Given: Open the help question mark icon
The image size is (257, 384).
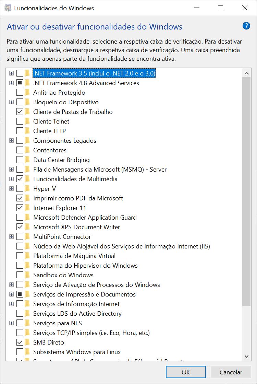Looking at the screenshot, I should click(x=246, y=26).
